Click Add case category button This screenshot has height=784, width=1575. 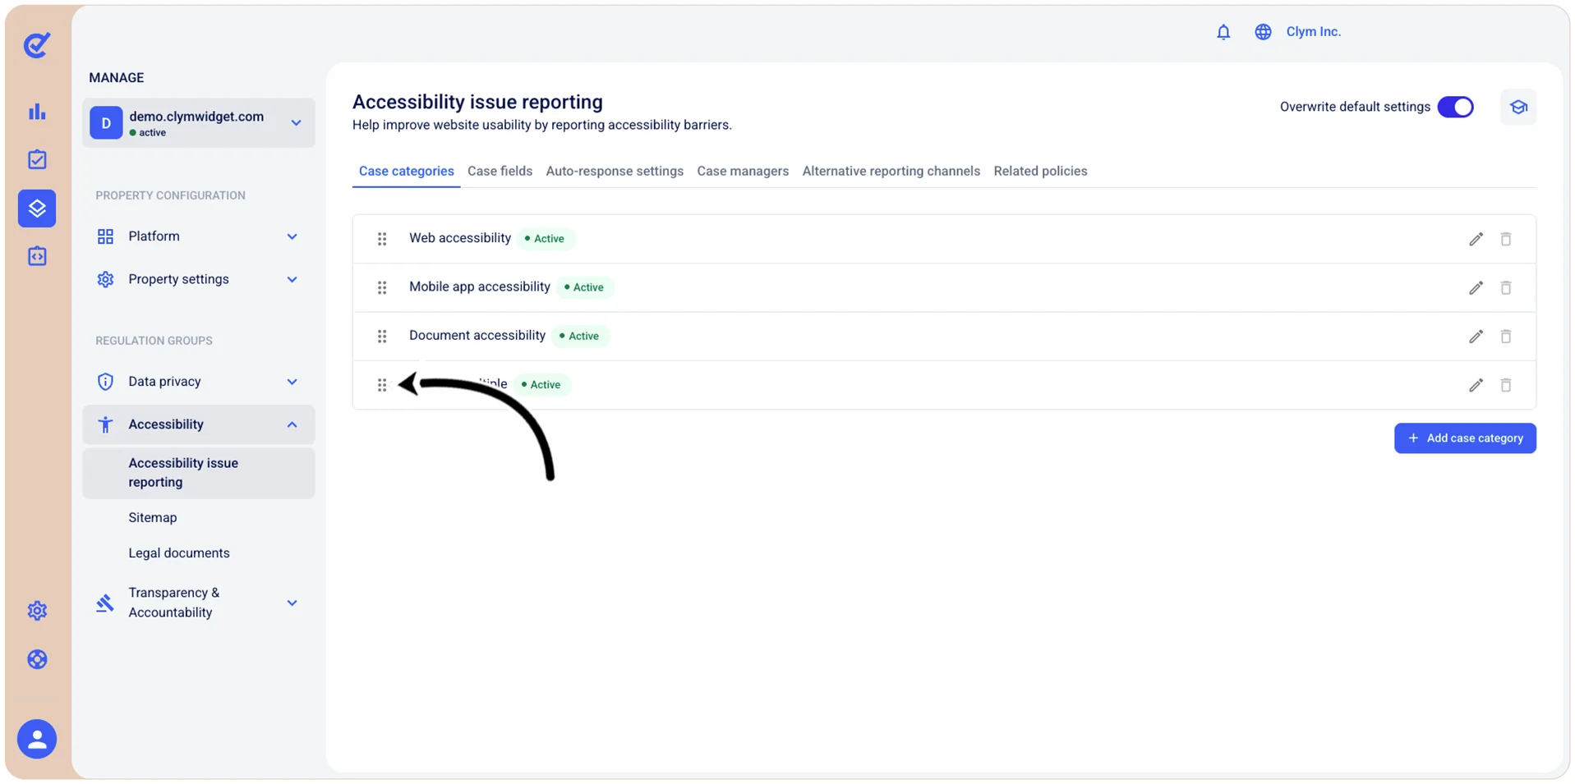[1465, 438]
